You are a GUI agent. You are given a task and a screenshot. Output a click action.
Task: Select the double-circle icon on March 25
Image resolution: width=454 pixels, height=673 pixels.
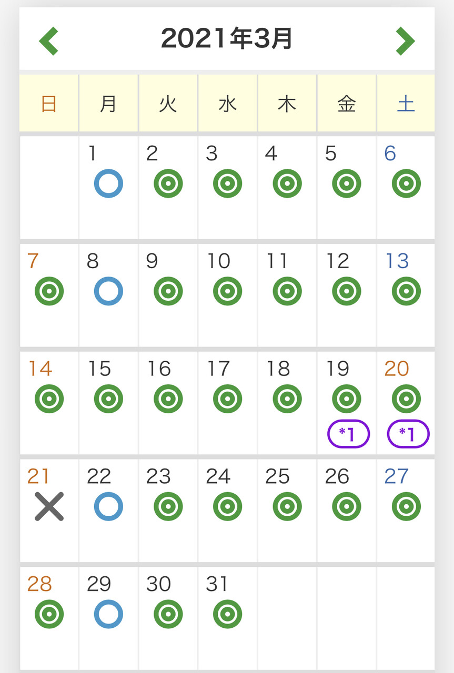tap(287, 506)
